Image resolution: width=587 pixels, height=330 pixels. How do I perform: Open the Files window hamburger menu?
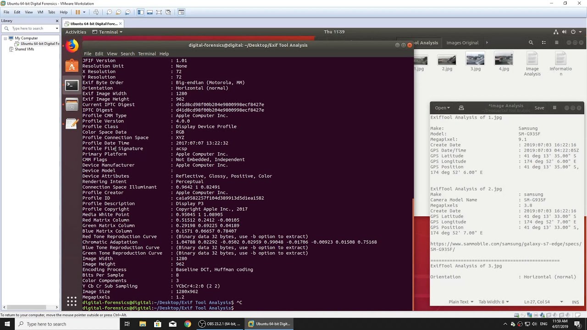pyautogui.click(x=557, y=43)
